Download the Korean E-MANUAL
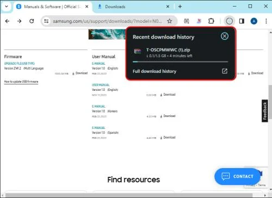 coord(168,116)
